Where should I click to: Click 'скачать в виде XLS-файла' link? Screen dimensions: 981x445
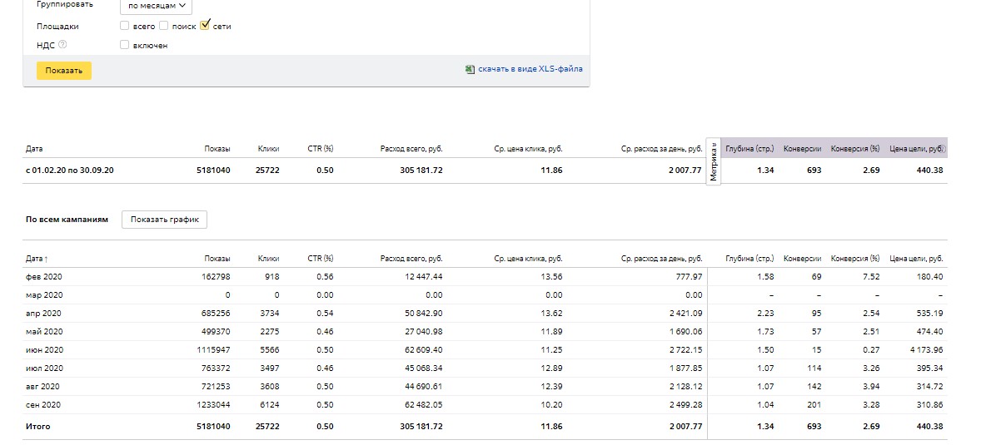point(530,70)
